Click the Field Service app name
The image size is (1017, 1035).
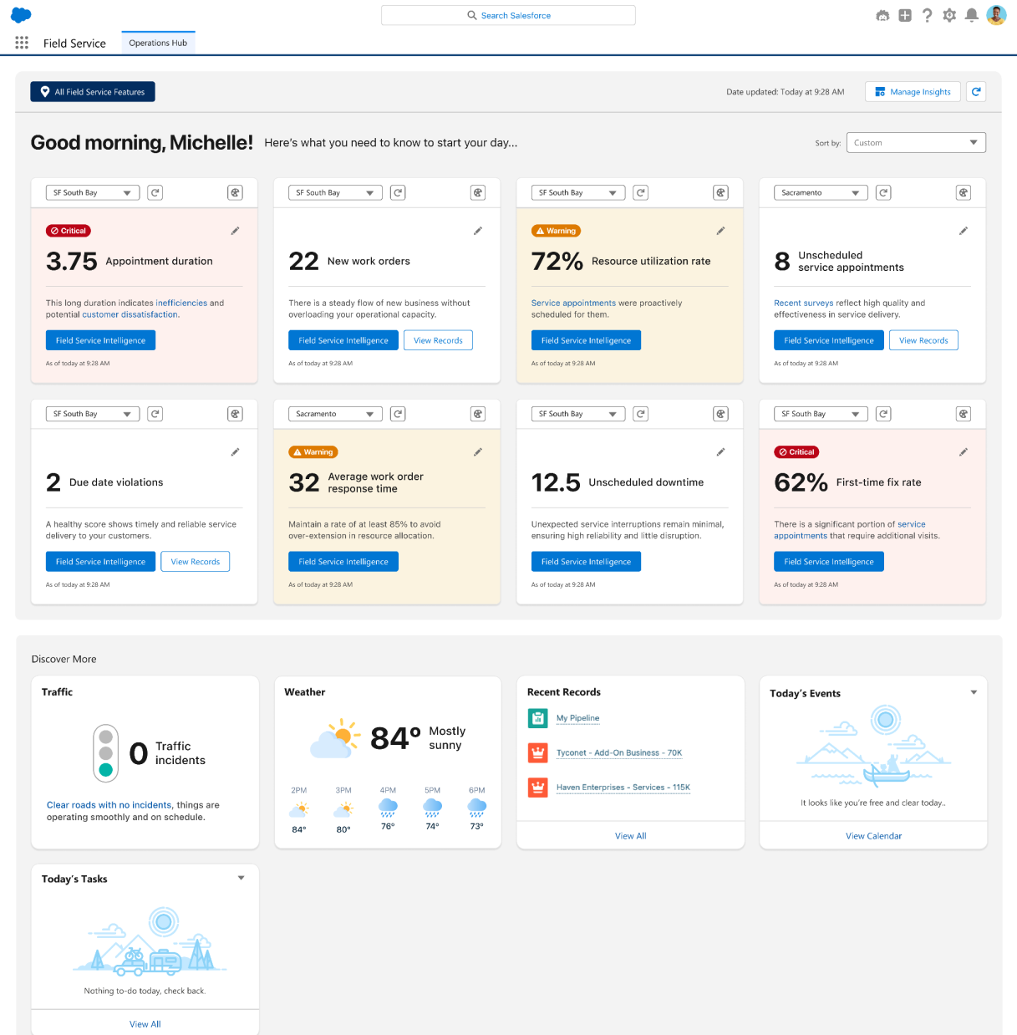(x=74, y=43)
